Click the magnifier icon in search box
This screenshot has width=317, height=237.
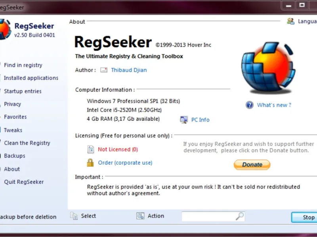(240, 216)
